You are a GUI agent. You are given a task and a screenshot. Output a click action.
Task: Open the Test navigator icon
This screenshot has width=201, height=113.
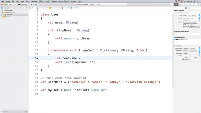[17, 8]
